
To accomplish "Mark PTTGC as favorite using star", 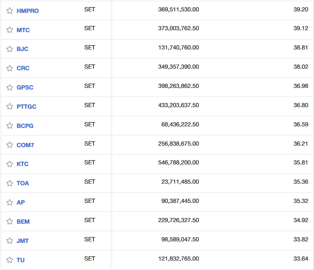I will point(10,106).
